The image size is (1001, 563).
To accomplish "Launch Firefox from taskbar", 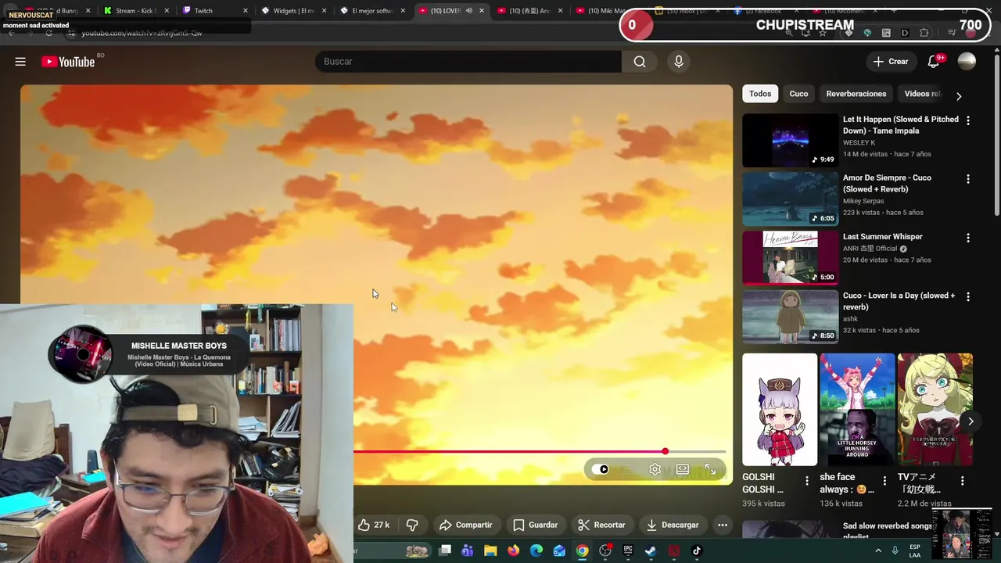I will (x=513, y=550).
